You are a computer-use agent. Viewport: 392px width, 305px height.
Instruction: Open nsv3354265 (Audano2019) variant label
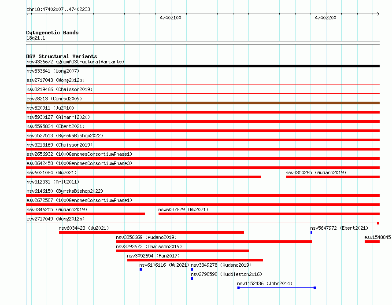[316, 173]
